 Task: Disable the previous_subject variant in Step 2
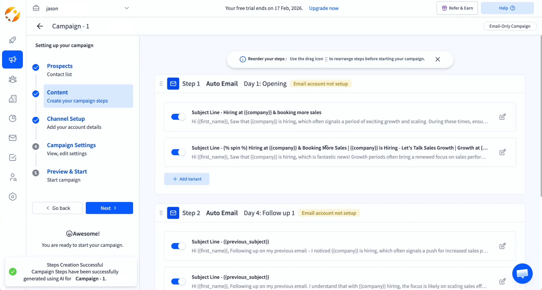point(178,246)
